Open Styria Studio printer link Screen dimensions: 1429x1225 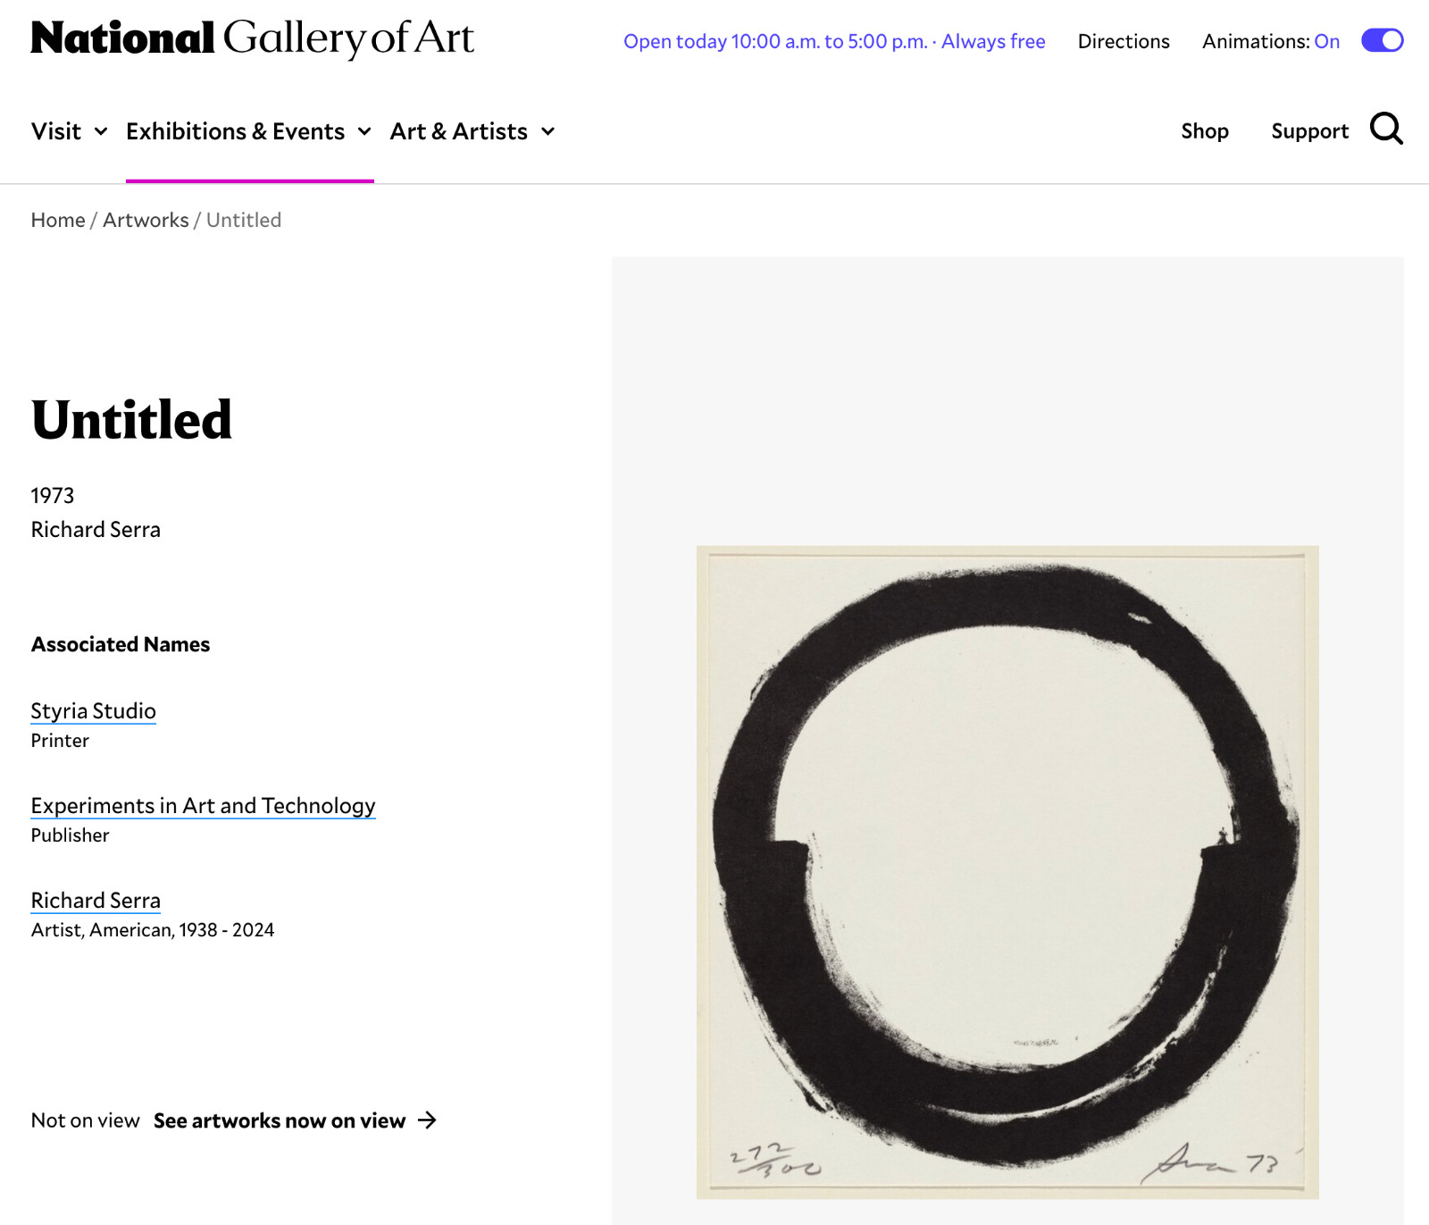click(94, 710)
